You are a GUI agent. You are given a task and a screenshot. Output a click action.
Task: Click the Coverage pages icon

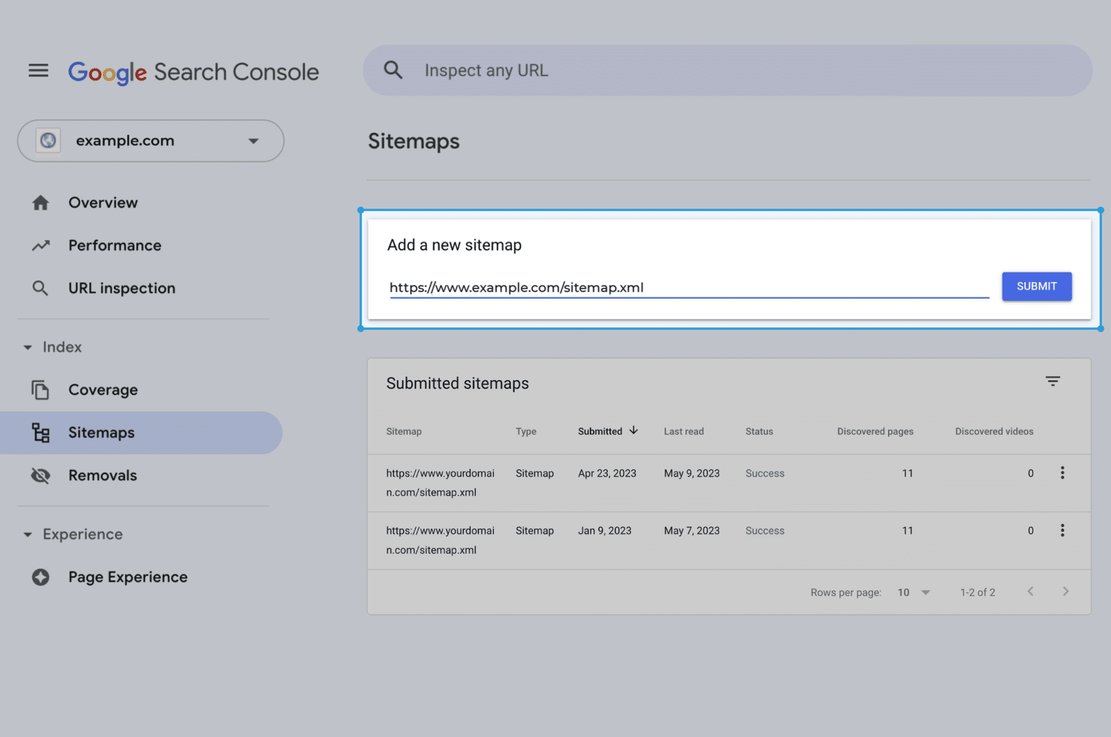[40, 390]
